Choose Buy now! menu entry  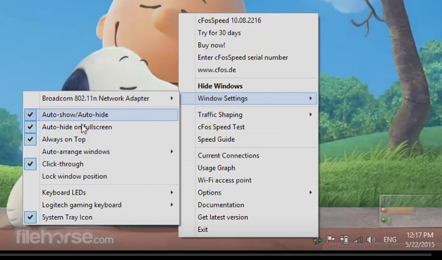249,45
